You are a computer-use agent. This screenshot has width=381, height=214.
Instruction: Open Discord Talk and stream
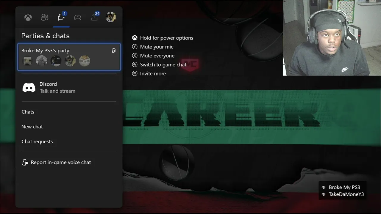point(69,87)
